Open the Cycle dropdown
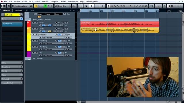The image size is (184, 103). 50,14
